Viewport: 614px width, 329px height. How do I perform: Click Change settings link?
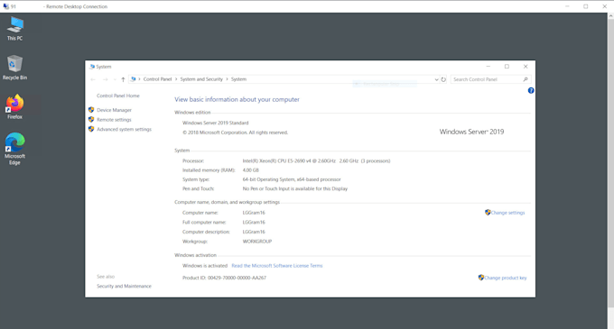[507, 213]
